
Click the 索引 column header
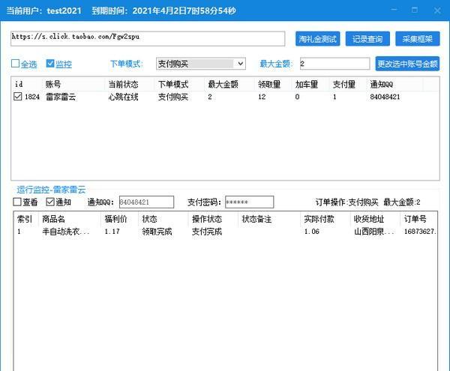[25, 219]
